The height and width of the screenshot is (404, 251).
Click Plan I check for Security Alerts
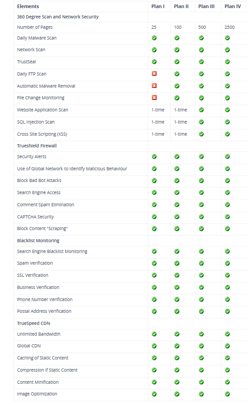pyautogui.click(x=154, y=156)
